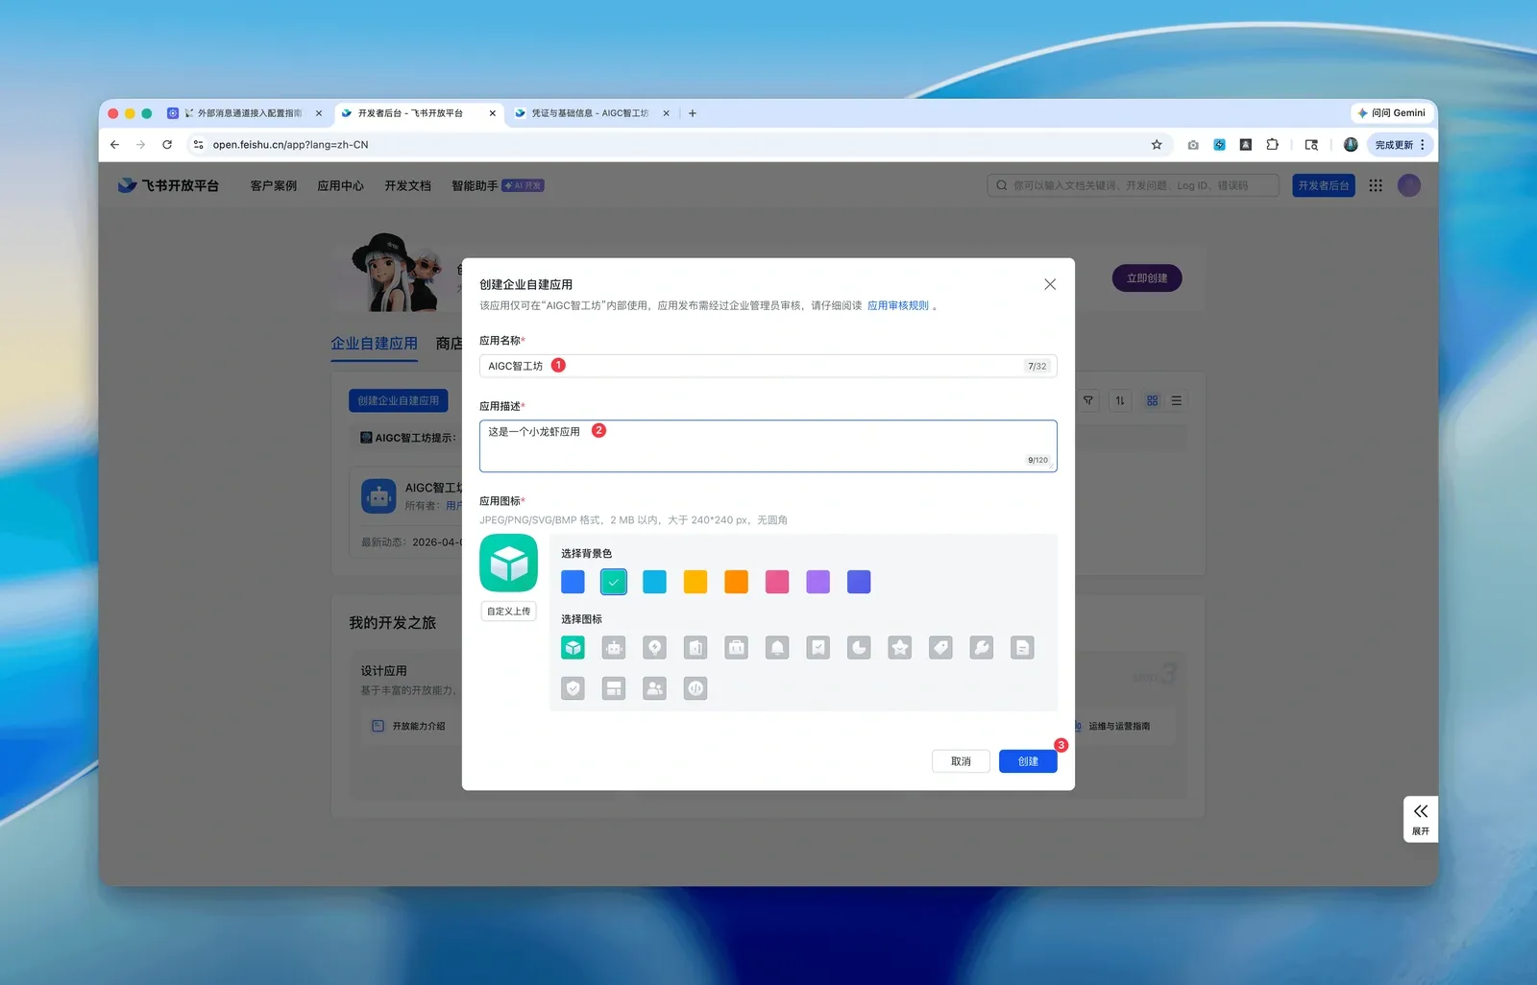Select the cube app icon option
Screen dimensions: 1537x985
[x=573, y=648]
